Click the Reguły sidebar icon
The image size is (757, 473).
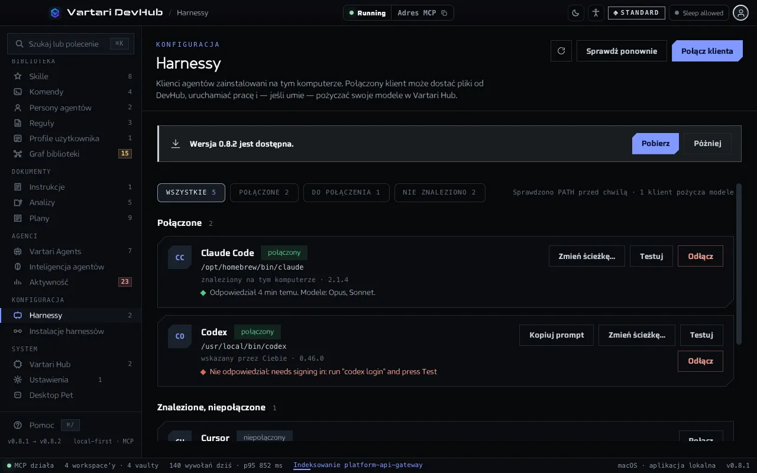pos(18,123)
